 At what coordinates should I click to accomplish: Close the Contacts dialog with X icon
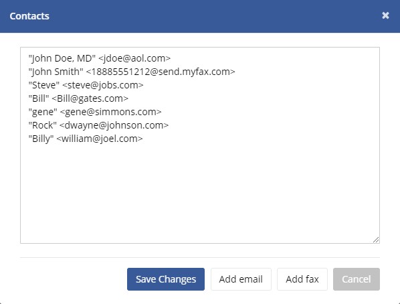click(x=385, y=15)
